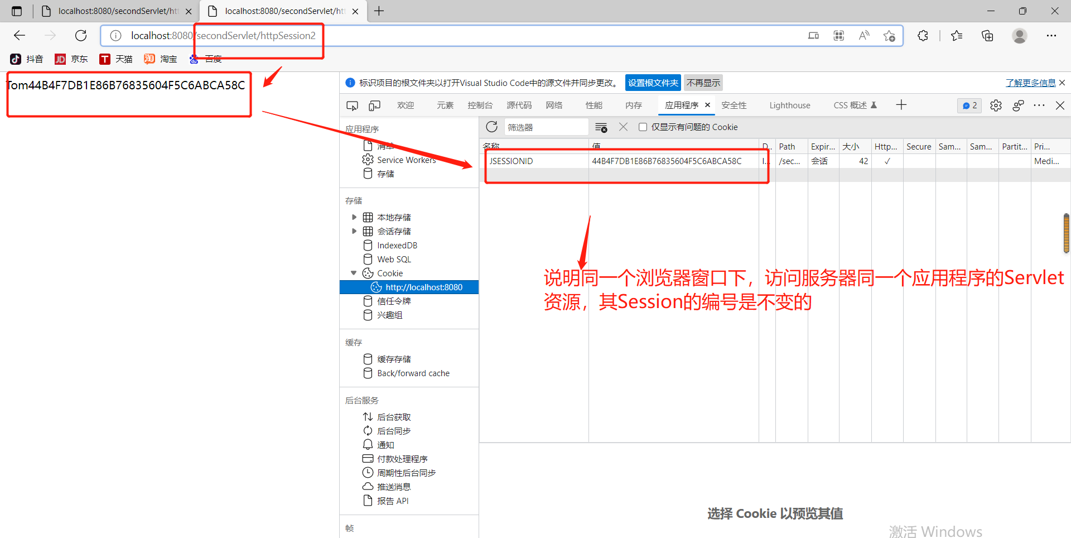The image size is (1071, 538).
Task: Close the DevTools panel
Action: click(x=1060, y=105)
